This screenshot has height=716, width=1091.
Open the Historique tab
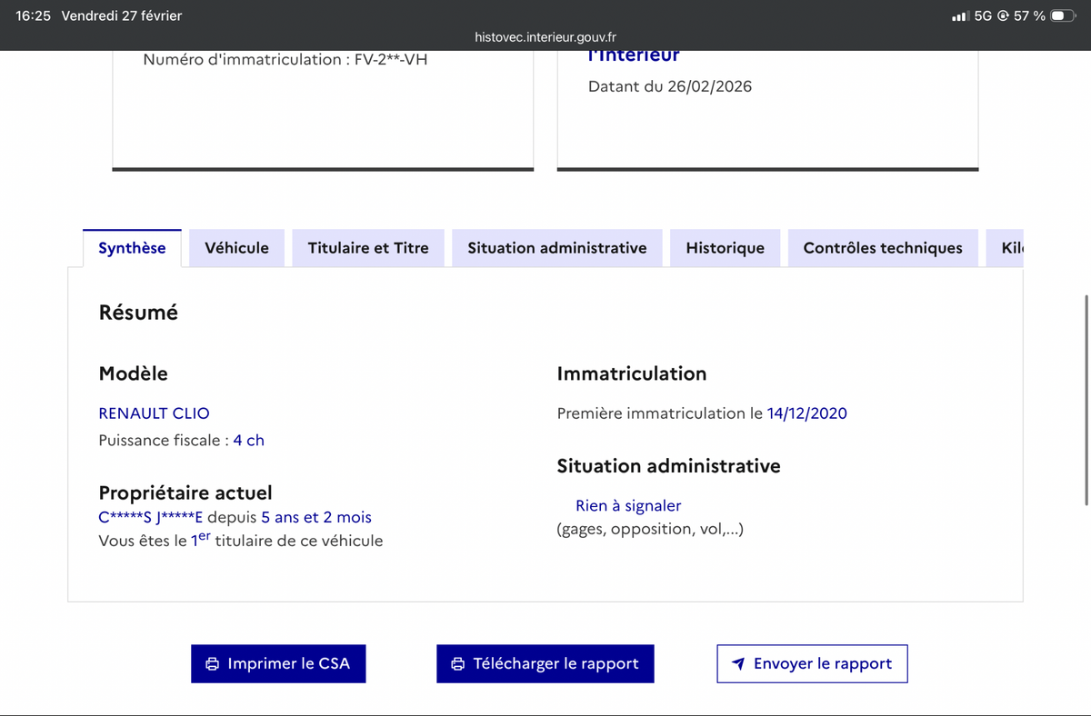tap(725, 247)
